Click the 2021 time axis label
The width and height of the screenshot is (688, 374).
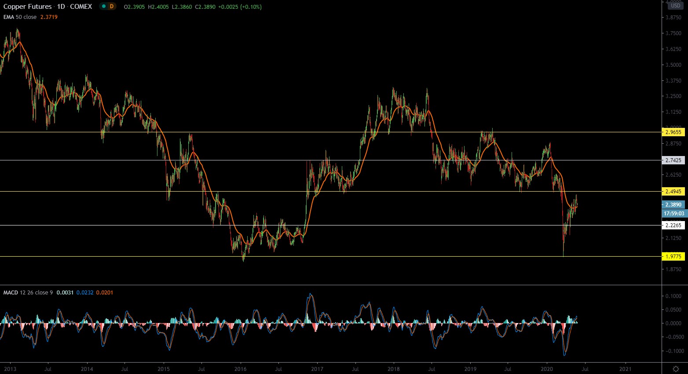[626, 369]
